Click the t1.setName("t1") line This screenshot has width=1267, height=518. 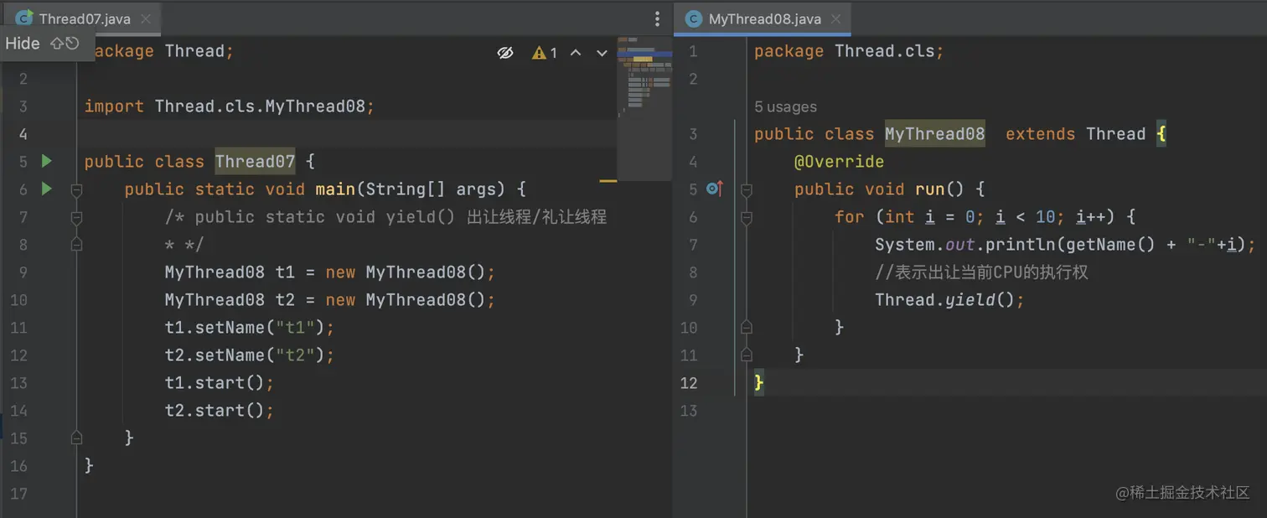coord(250,327)
